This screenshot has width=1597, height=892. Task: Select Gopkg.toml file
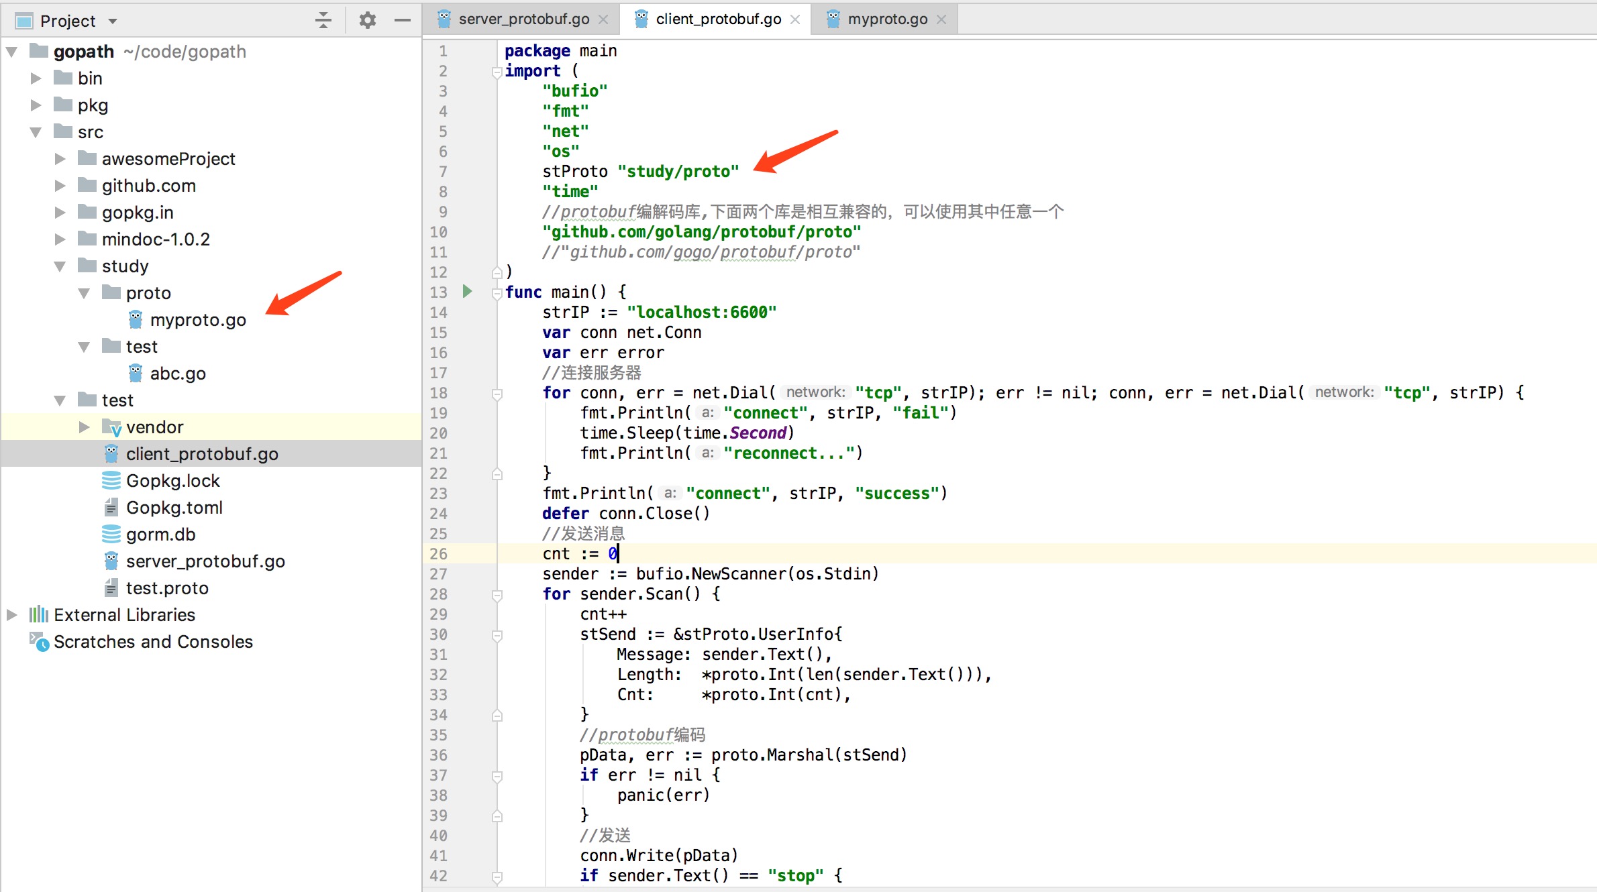(x=174, y=508)
